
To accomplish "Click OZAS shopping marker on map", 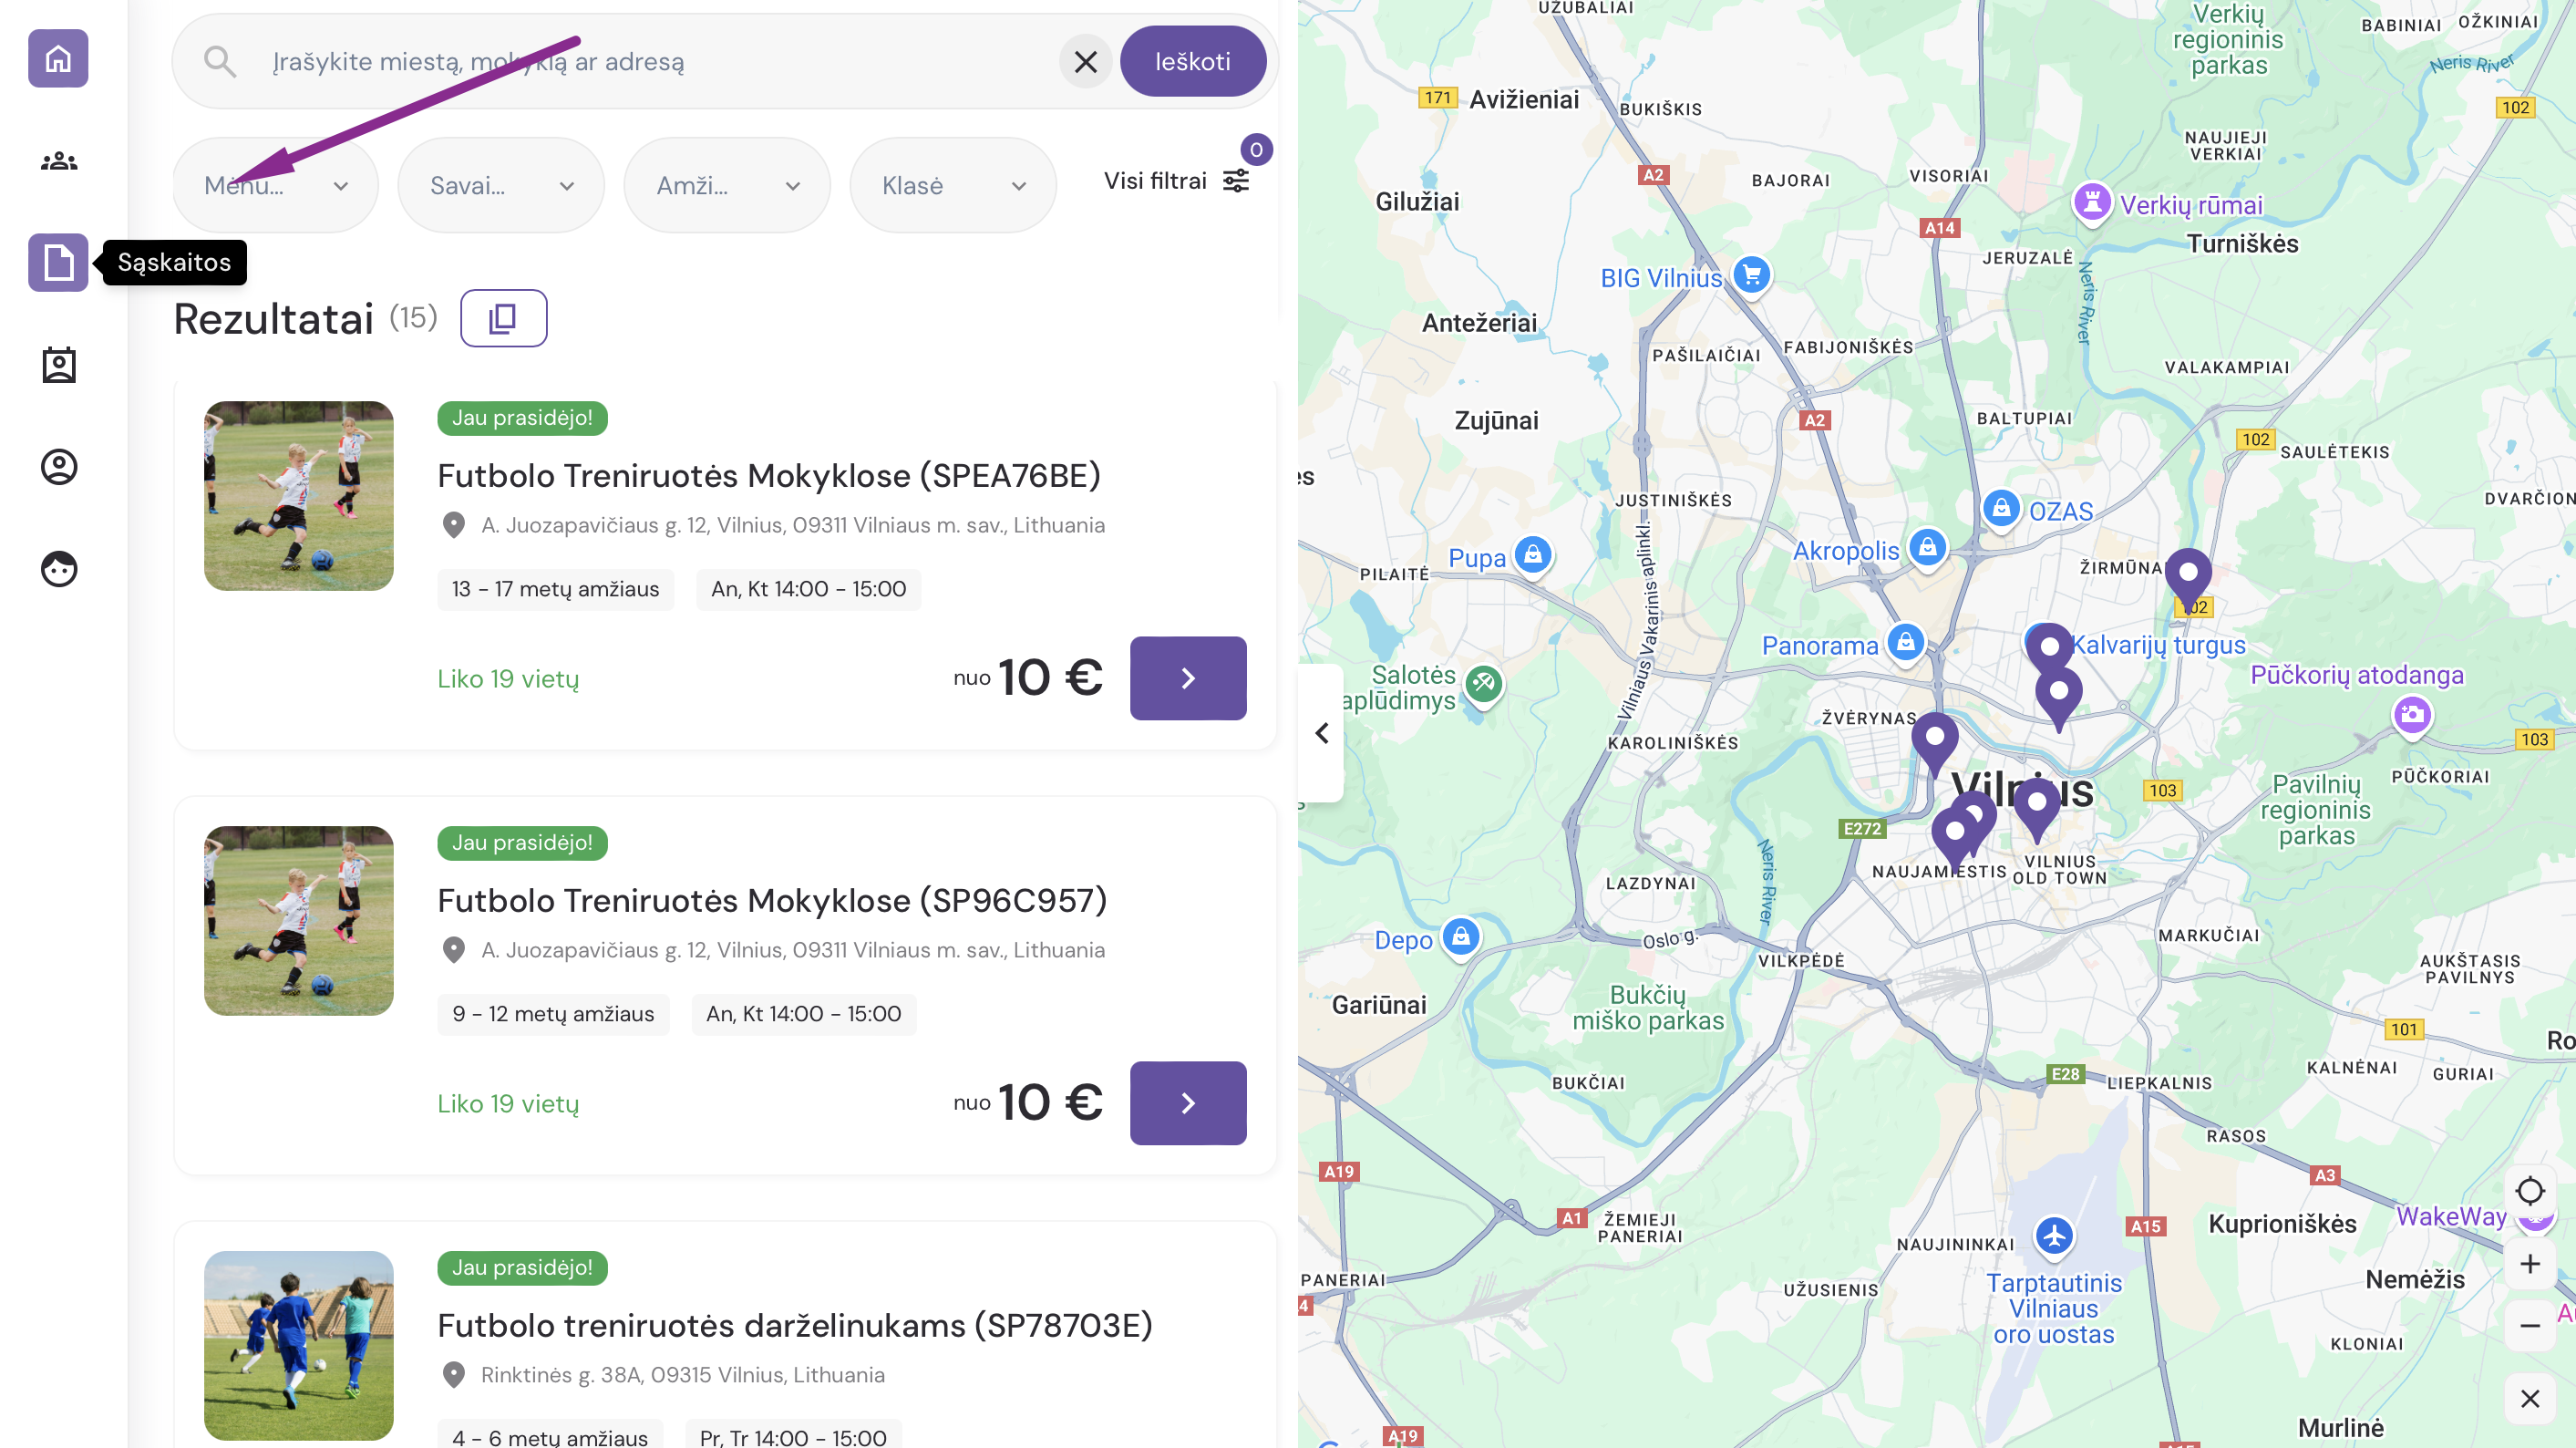I will [2001, 509].
